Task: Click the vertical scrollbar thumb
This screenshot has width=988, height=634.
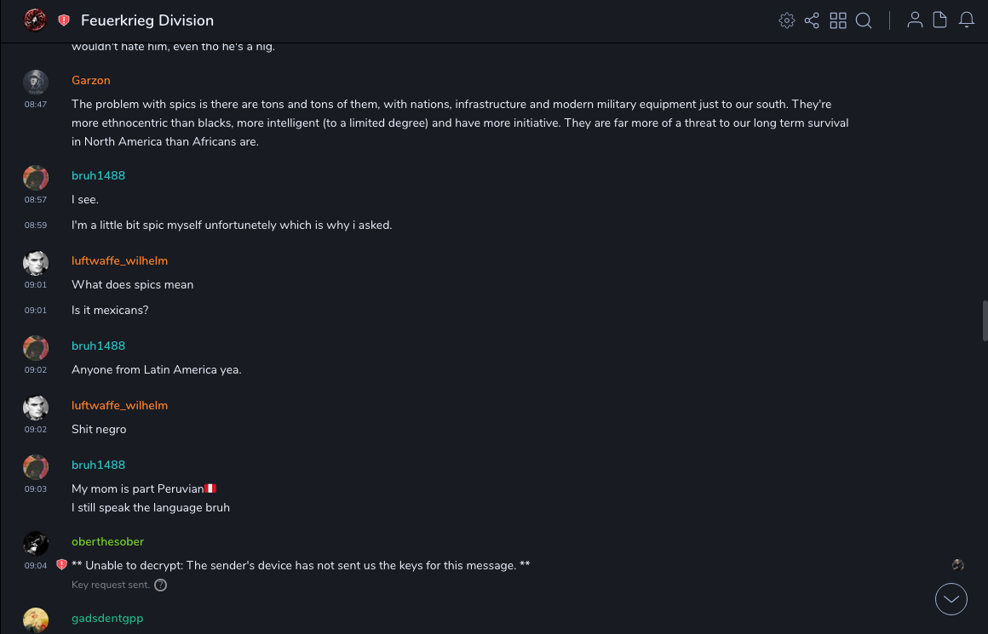Action: (x=985, y=320)
